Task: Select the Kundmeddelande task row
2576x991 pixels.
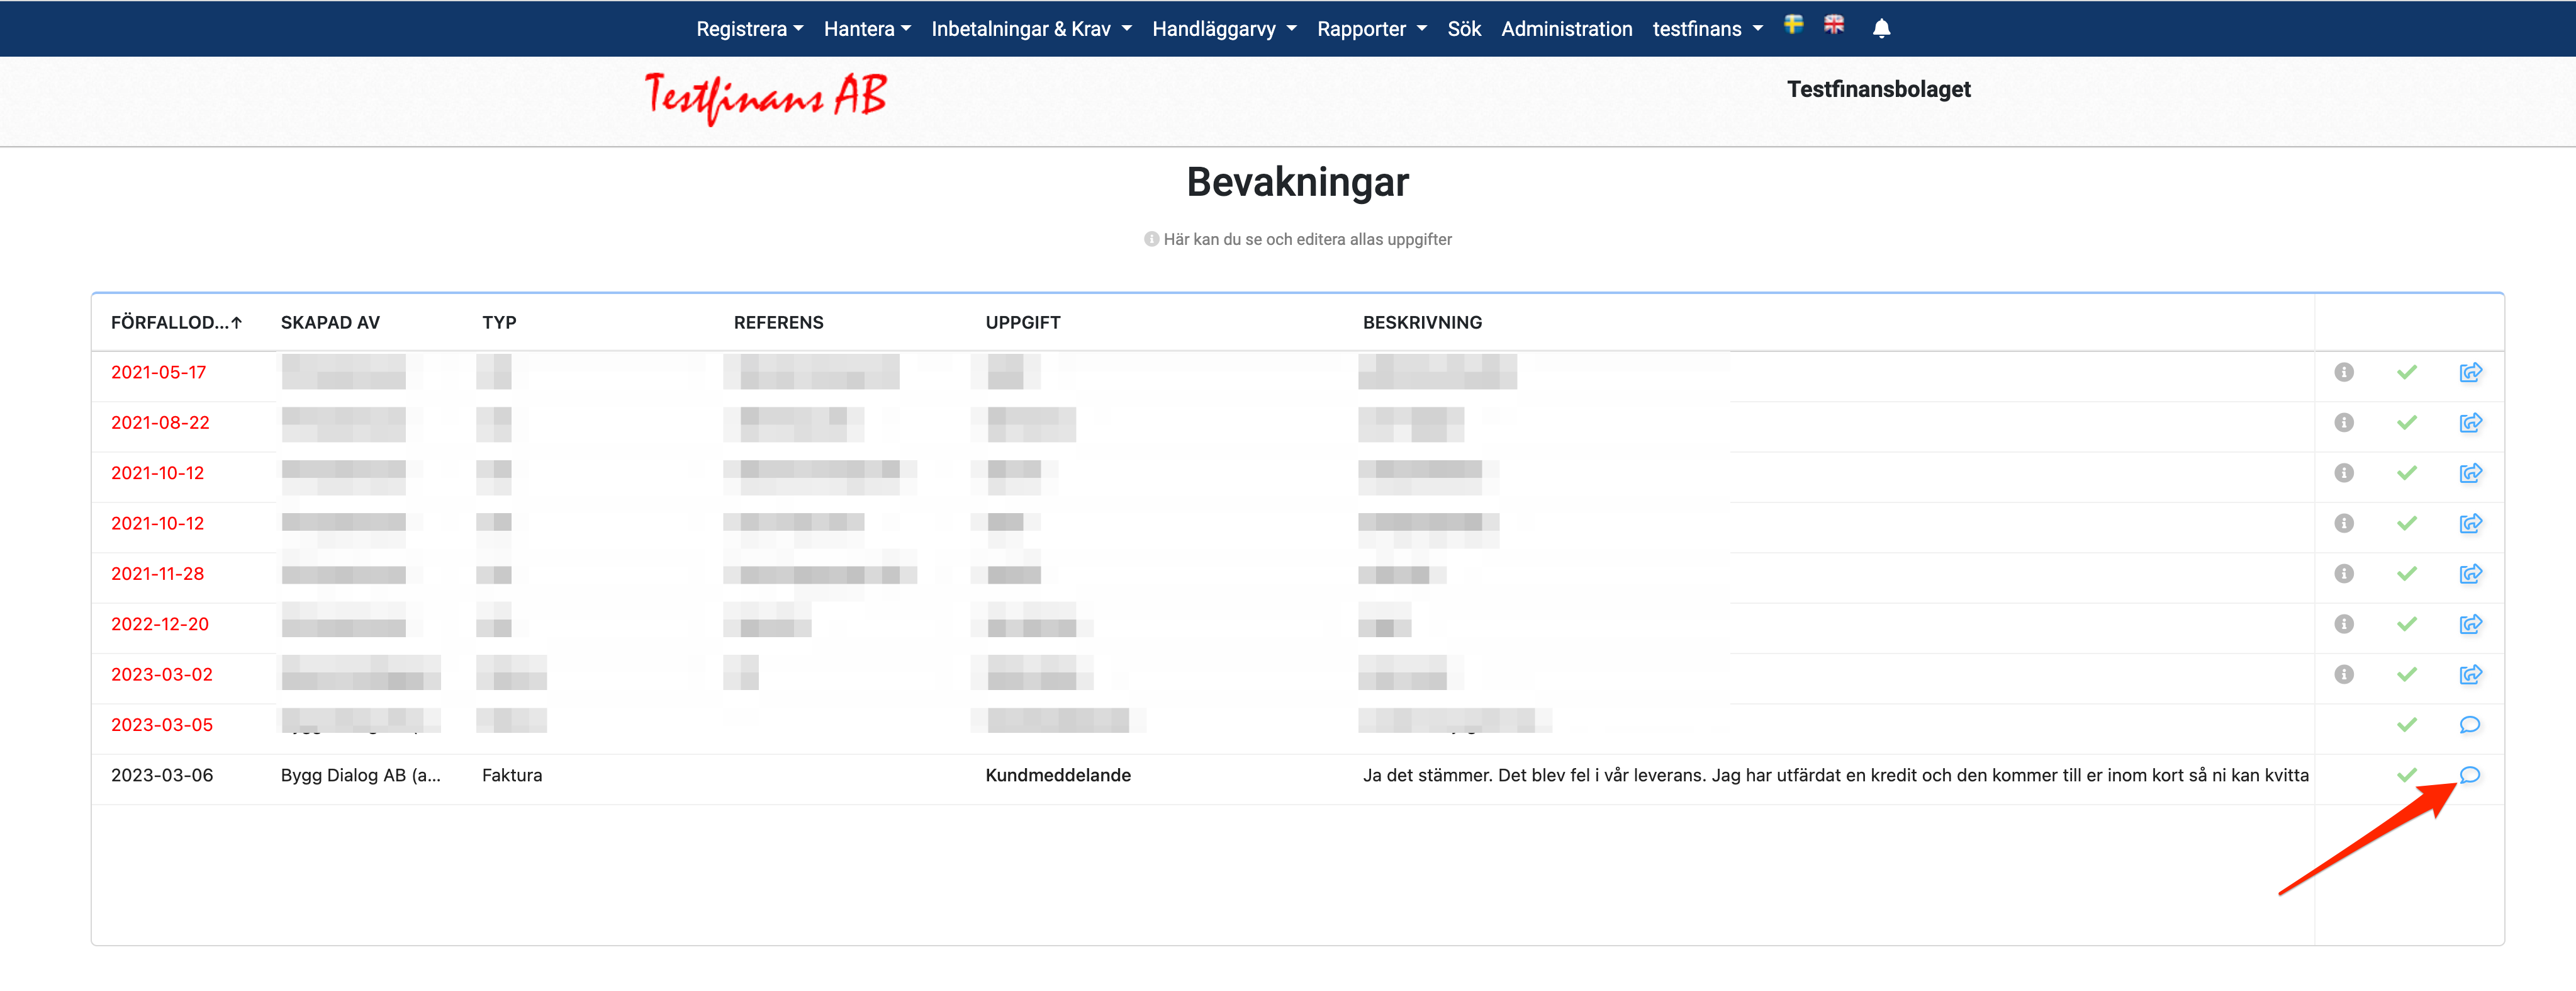Action: [1057, 775]
